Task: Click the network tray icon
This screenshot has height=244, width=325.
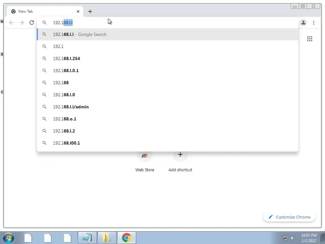Action: [285, 238]
